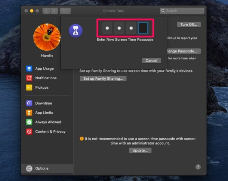Click the Update button

click(x=140, y=150)
